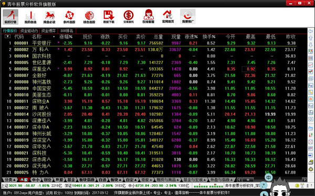Select the 基金 bottom tab
315x196 pixels.
pos(71,180)
